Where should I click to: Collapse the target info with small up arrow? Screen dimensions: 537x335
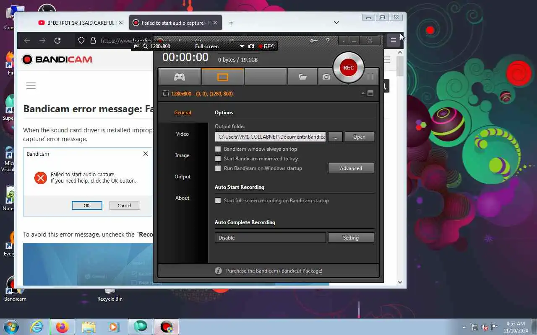coord(363,93)
